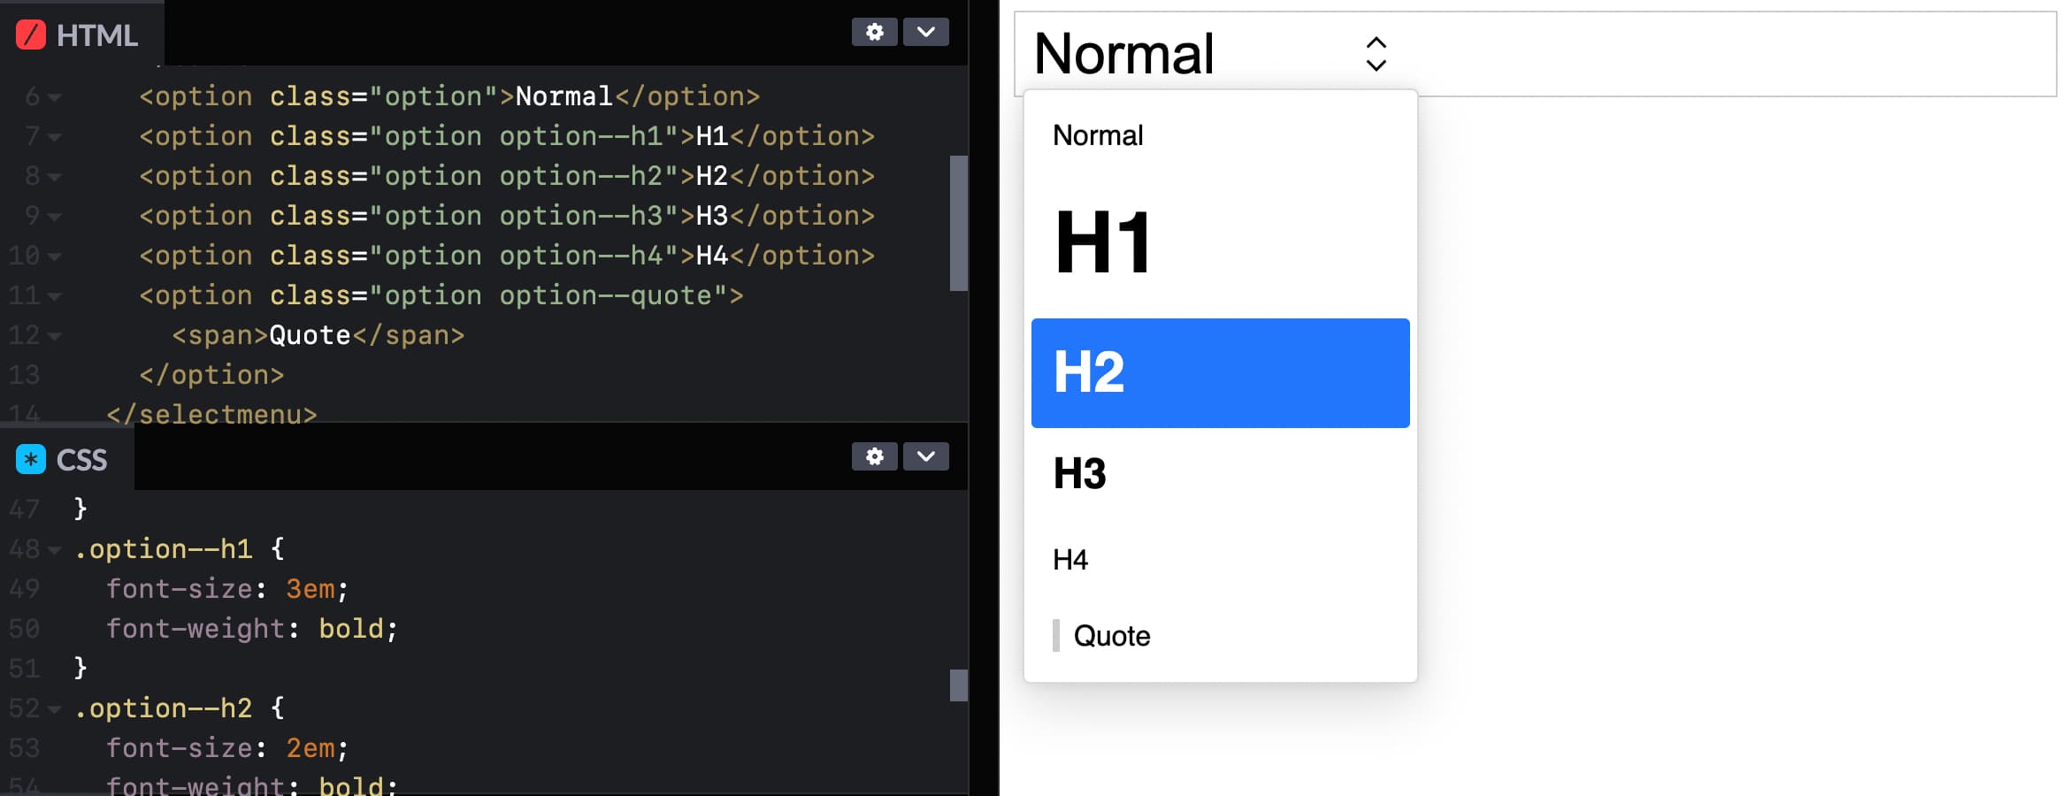Select the Quote option in the menu
2070x796 pixels.
point(1111,635)
